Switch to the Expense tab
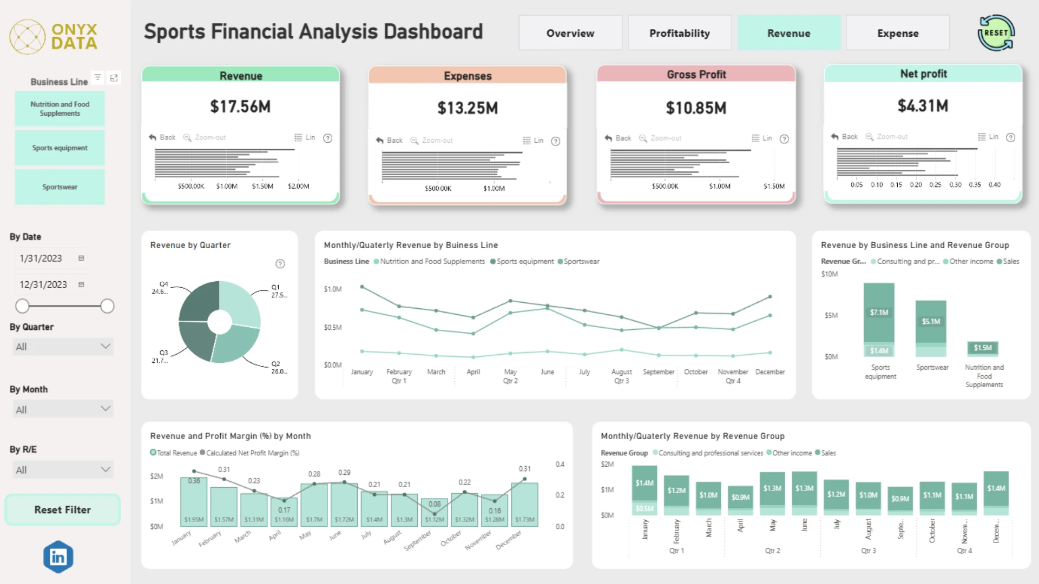Image resolution: width=1039 pixels, height=584 pixels. click(898, 33)
